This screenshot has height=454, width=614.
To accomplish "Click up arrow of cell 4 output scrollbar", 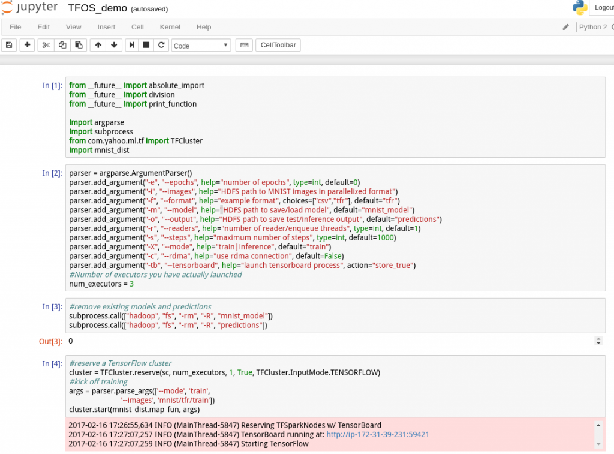I will point(598,425).
